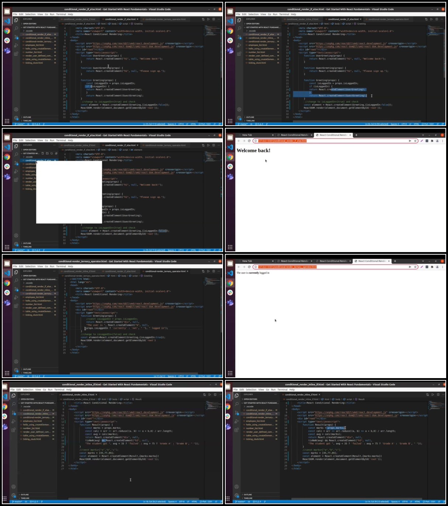Switch to conditional_render_if_else.html tab in ternary_operator window
The height and width of the screenshot is (506, 448).
point(120,271)
